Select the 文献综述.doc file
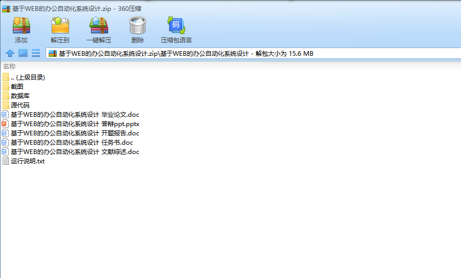Viewport: 461px width, 278px height. pyautogui.click(x=70, y=152)
